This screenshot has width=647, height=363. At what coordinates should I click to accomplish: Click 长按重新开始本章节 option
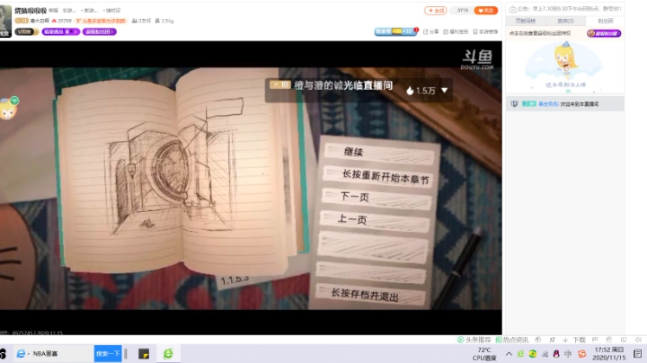[379, 176]
